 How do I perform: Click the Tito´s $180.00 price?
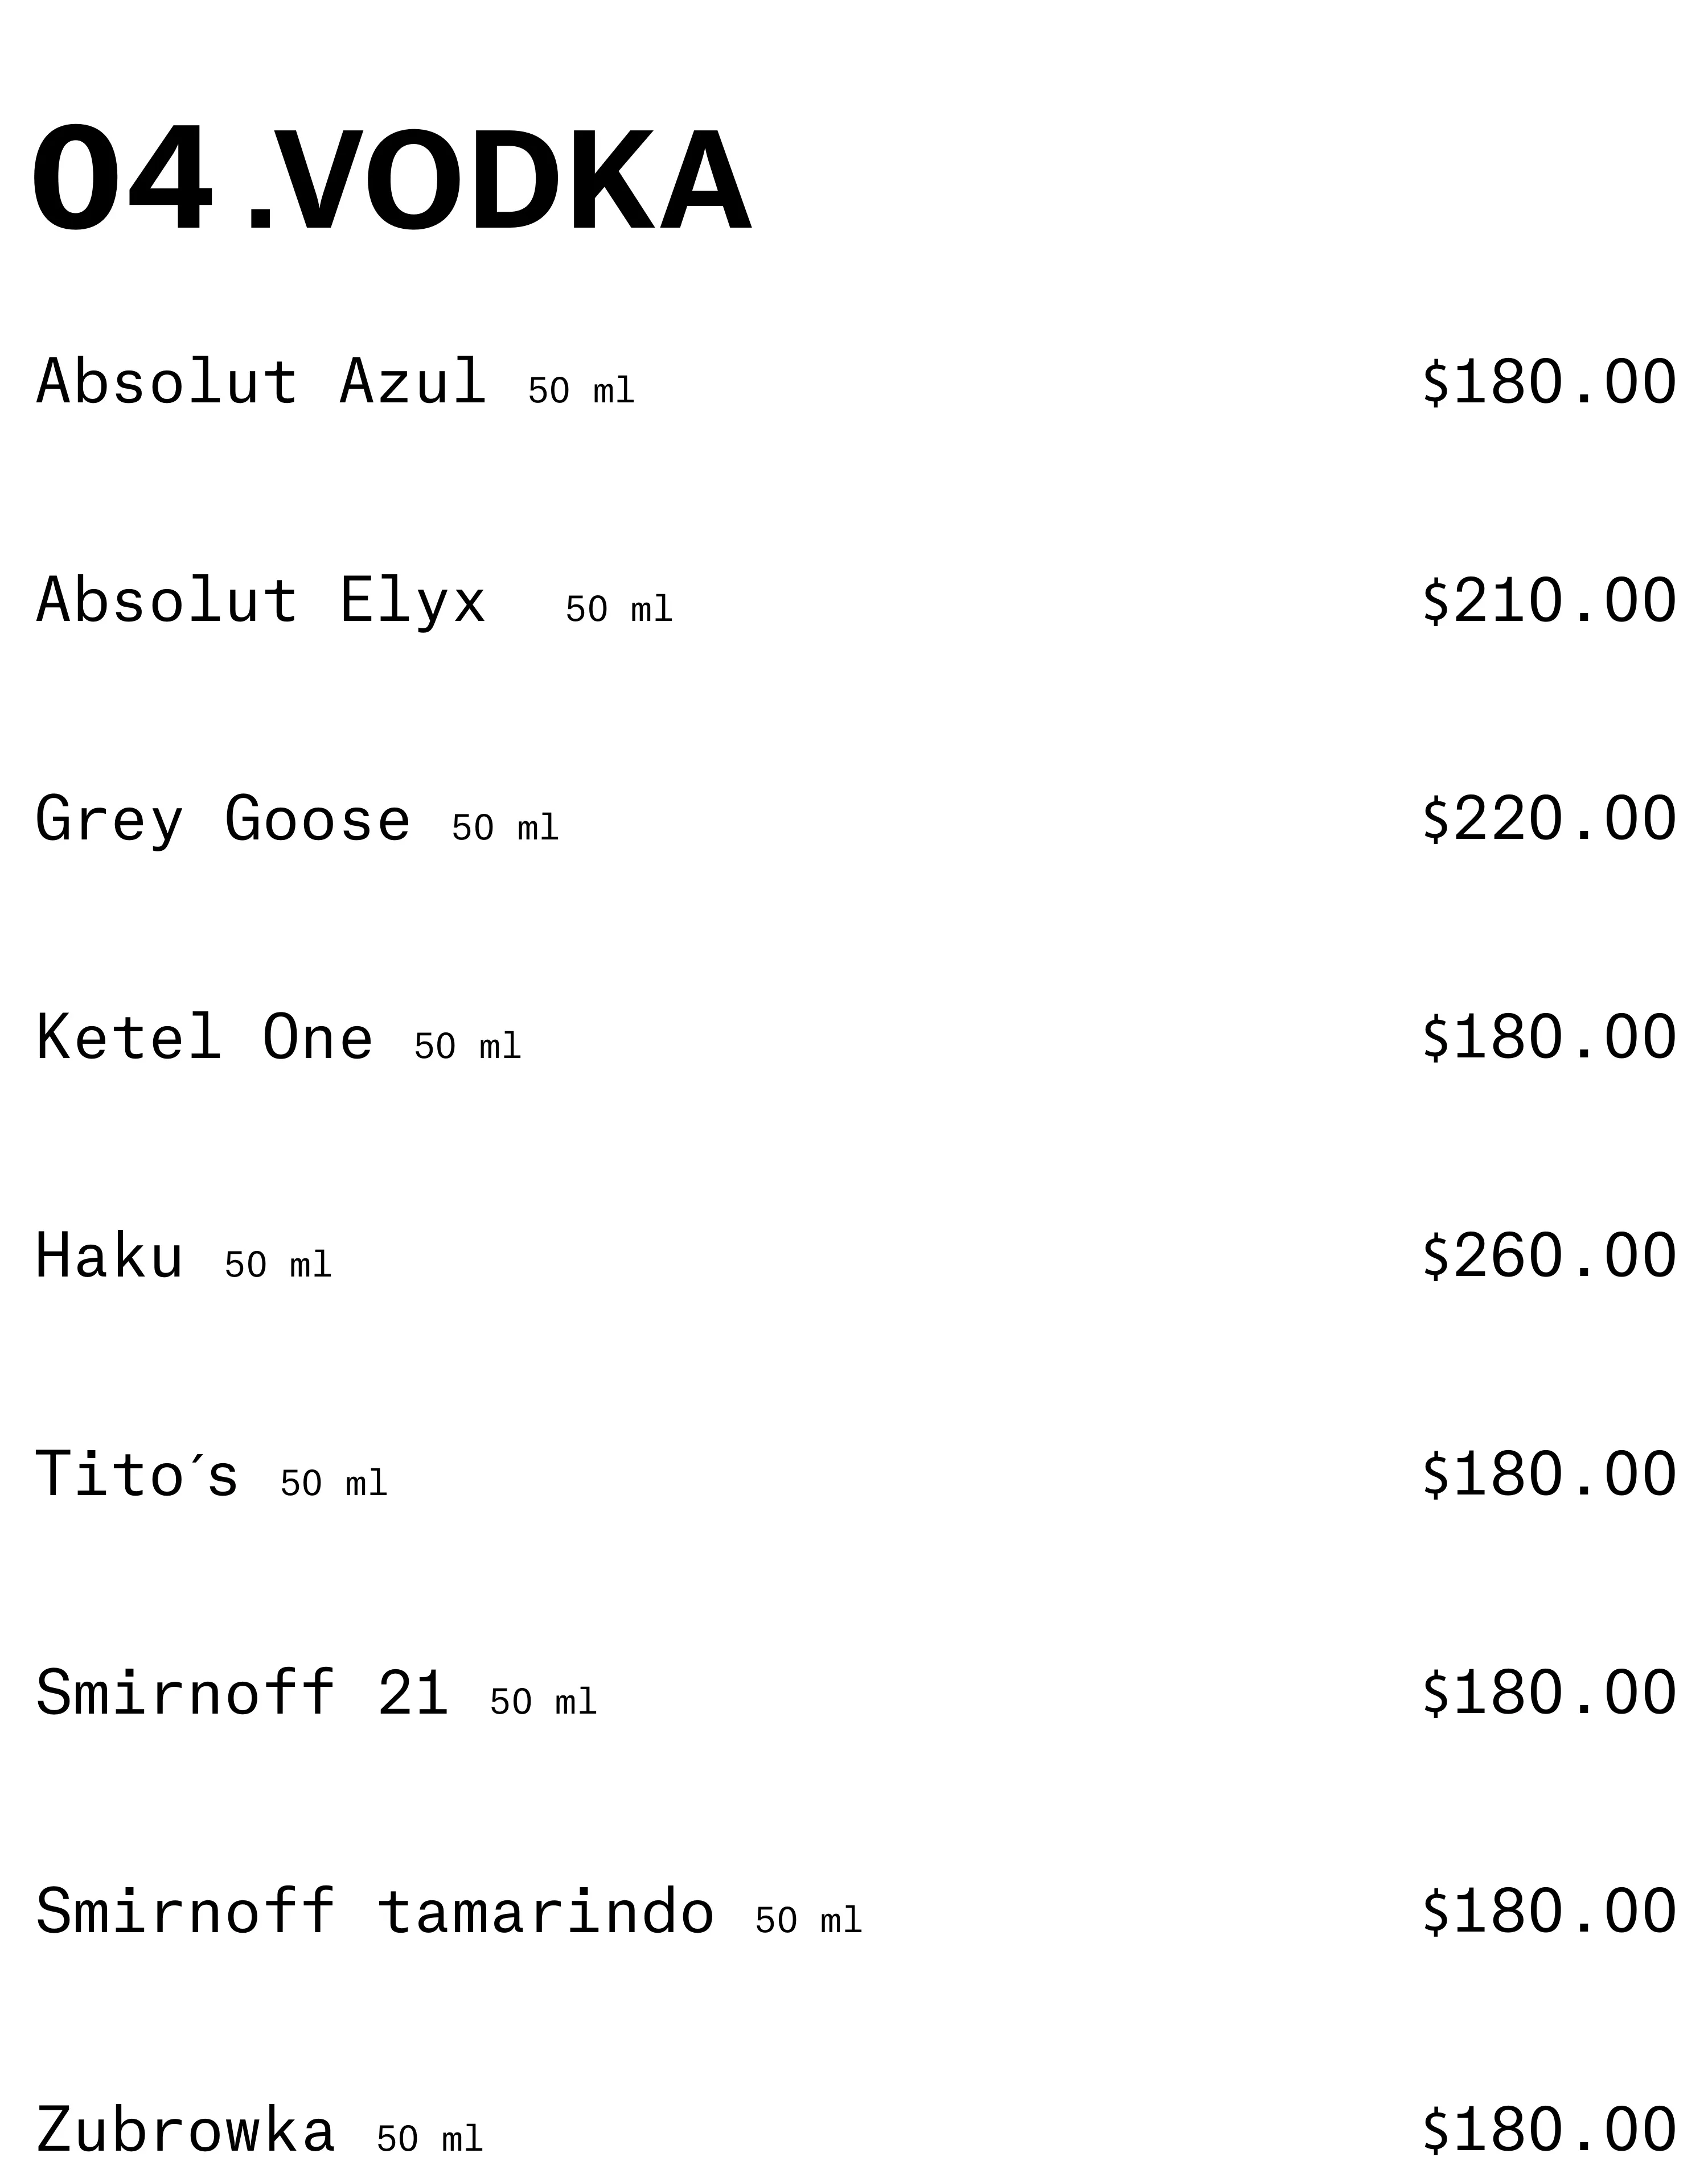(1549, 1473)
